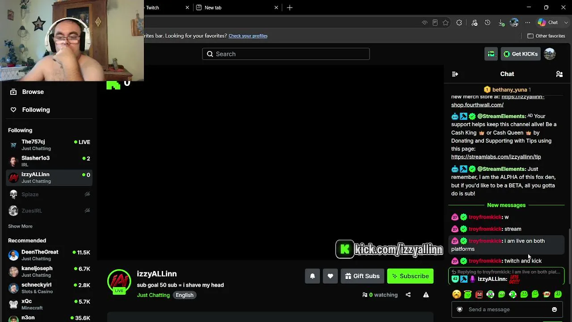Open offline channel ZuesIRL
572x322 pixels.
49,211
